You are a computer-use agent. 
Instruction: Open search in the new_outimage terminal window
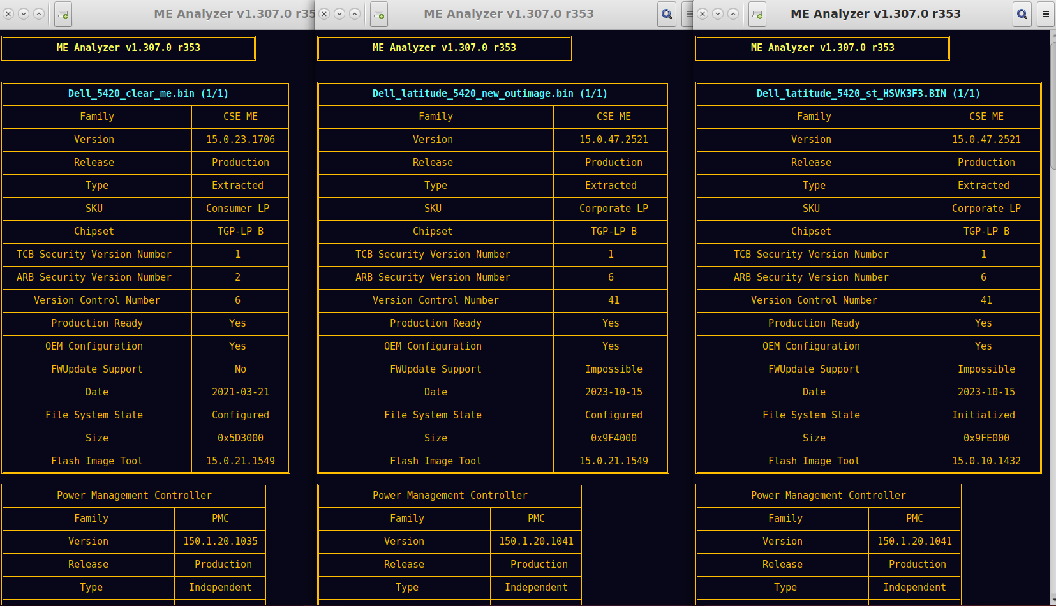(667, 14)
